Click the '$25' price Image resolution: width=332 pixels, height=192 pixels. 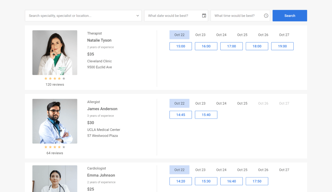point(91,189)
